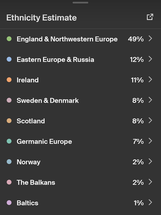Screen dimensions: 161x215
Task: Open the Ireland details chevron
Action: (150, 79)
